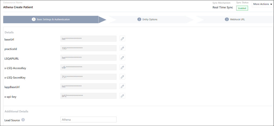Edit lappBaseUrl with the pencil icon
The image size is (274, 126).
click(x=122, y=86)
